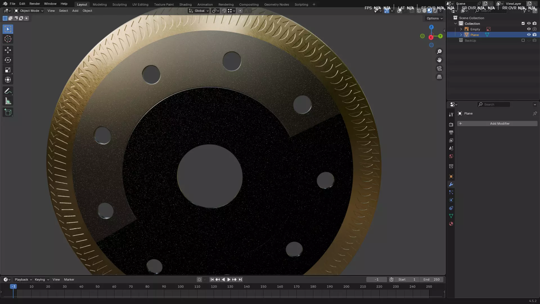Open the Render menu
The height and width of the screenshot is (304, 540).
coord(35,4)
